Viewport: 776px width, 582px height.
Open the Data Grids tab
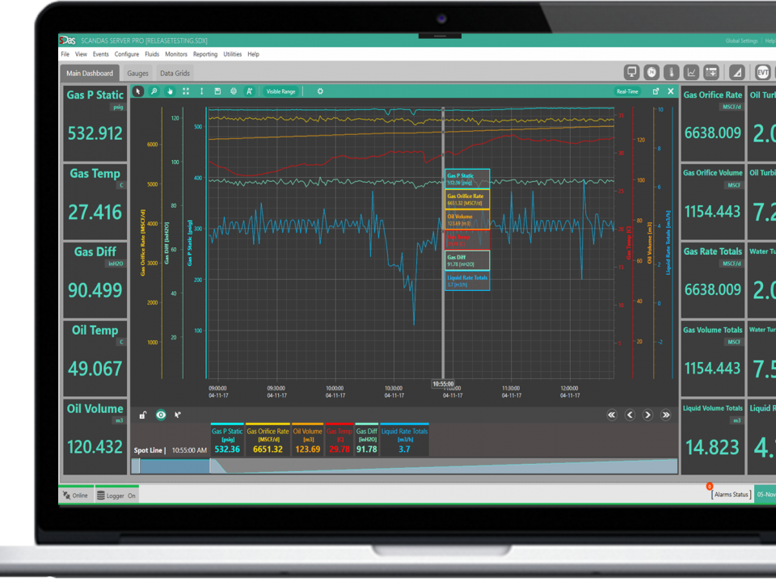pos(175,74)
